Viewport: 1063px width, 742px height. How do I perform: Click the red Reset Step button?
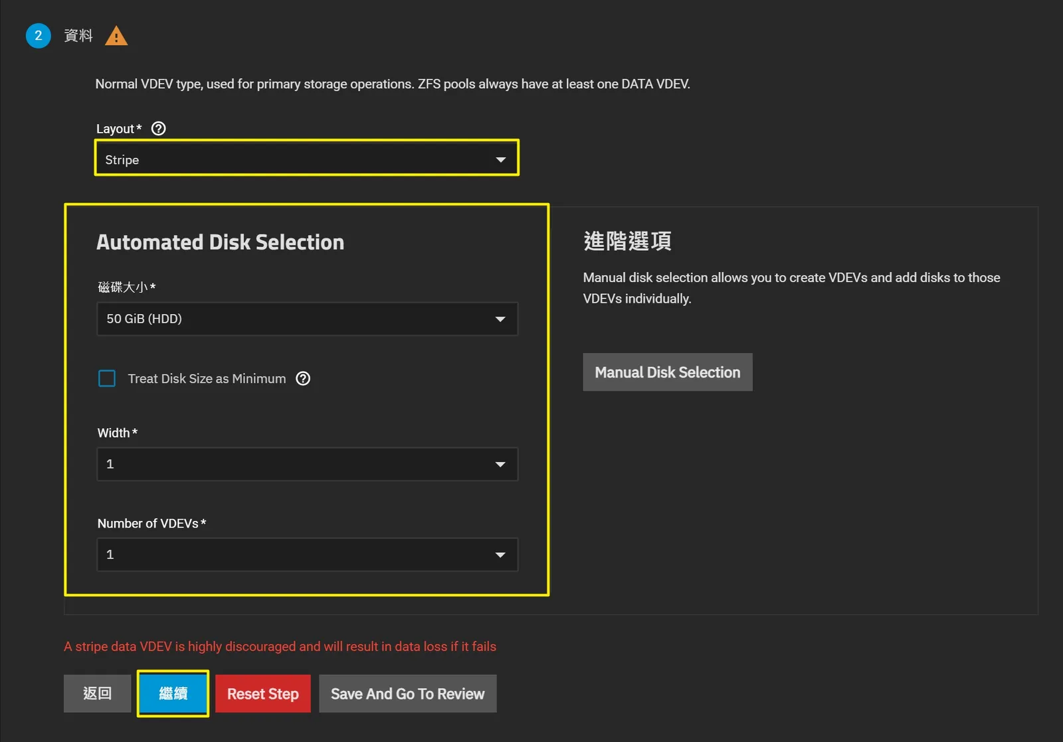(263, 694)
